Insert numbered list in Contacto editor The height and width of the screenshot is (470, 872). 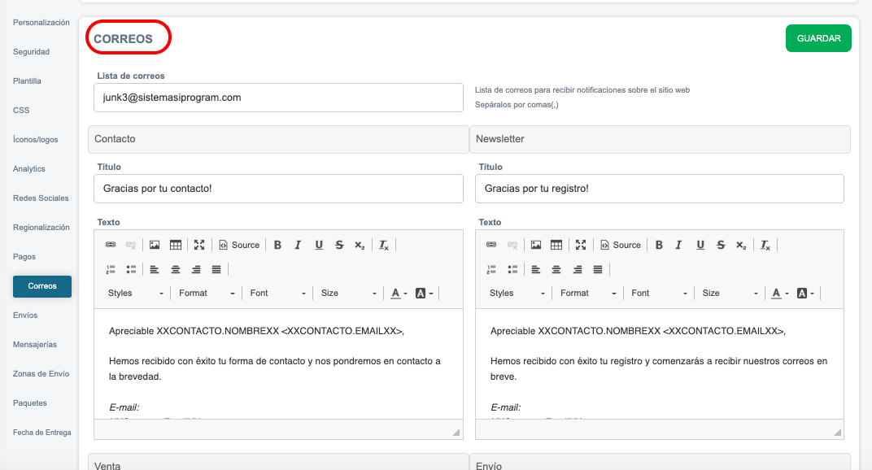pyautogui.click(x=111, y=269)
